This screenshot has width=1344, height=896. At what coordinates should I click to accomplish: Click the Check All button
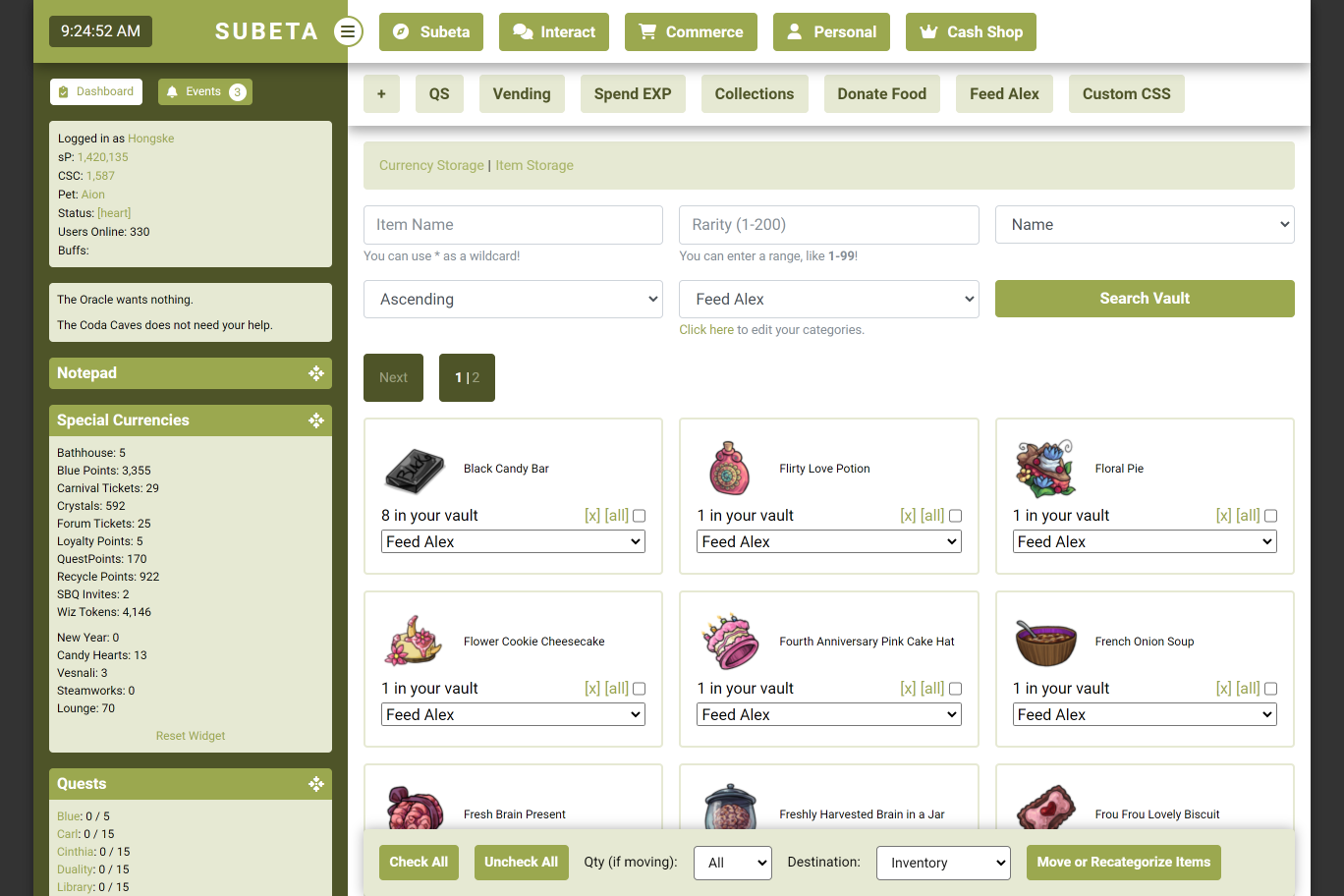point(419,863)
